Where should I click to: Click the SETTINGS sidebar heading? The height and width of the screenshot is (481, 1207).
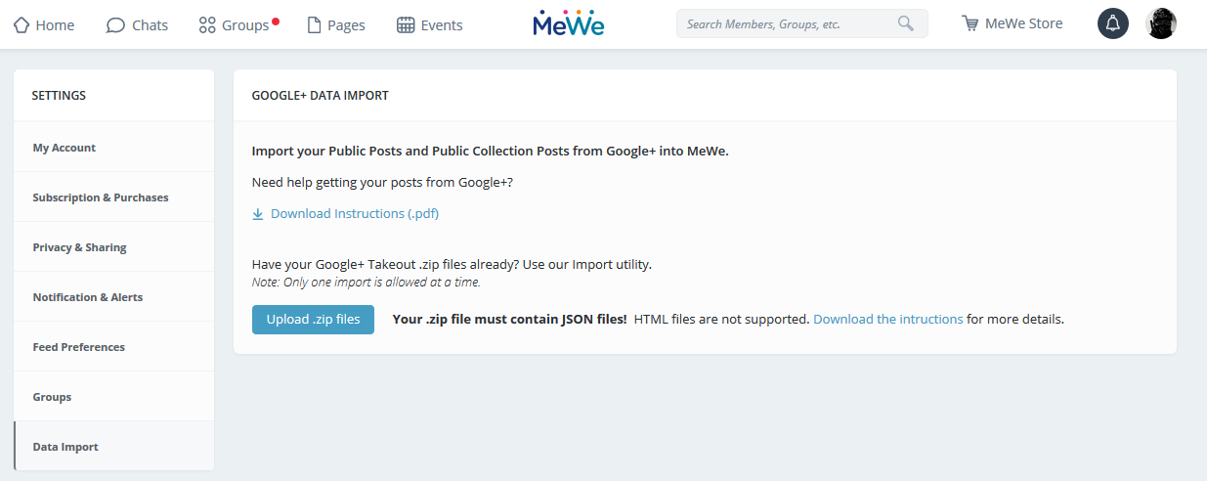point(59,96)
